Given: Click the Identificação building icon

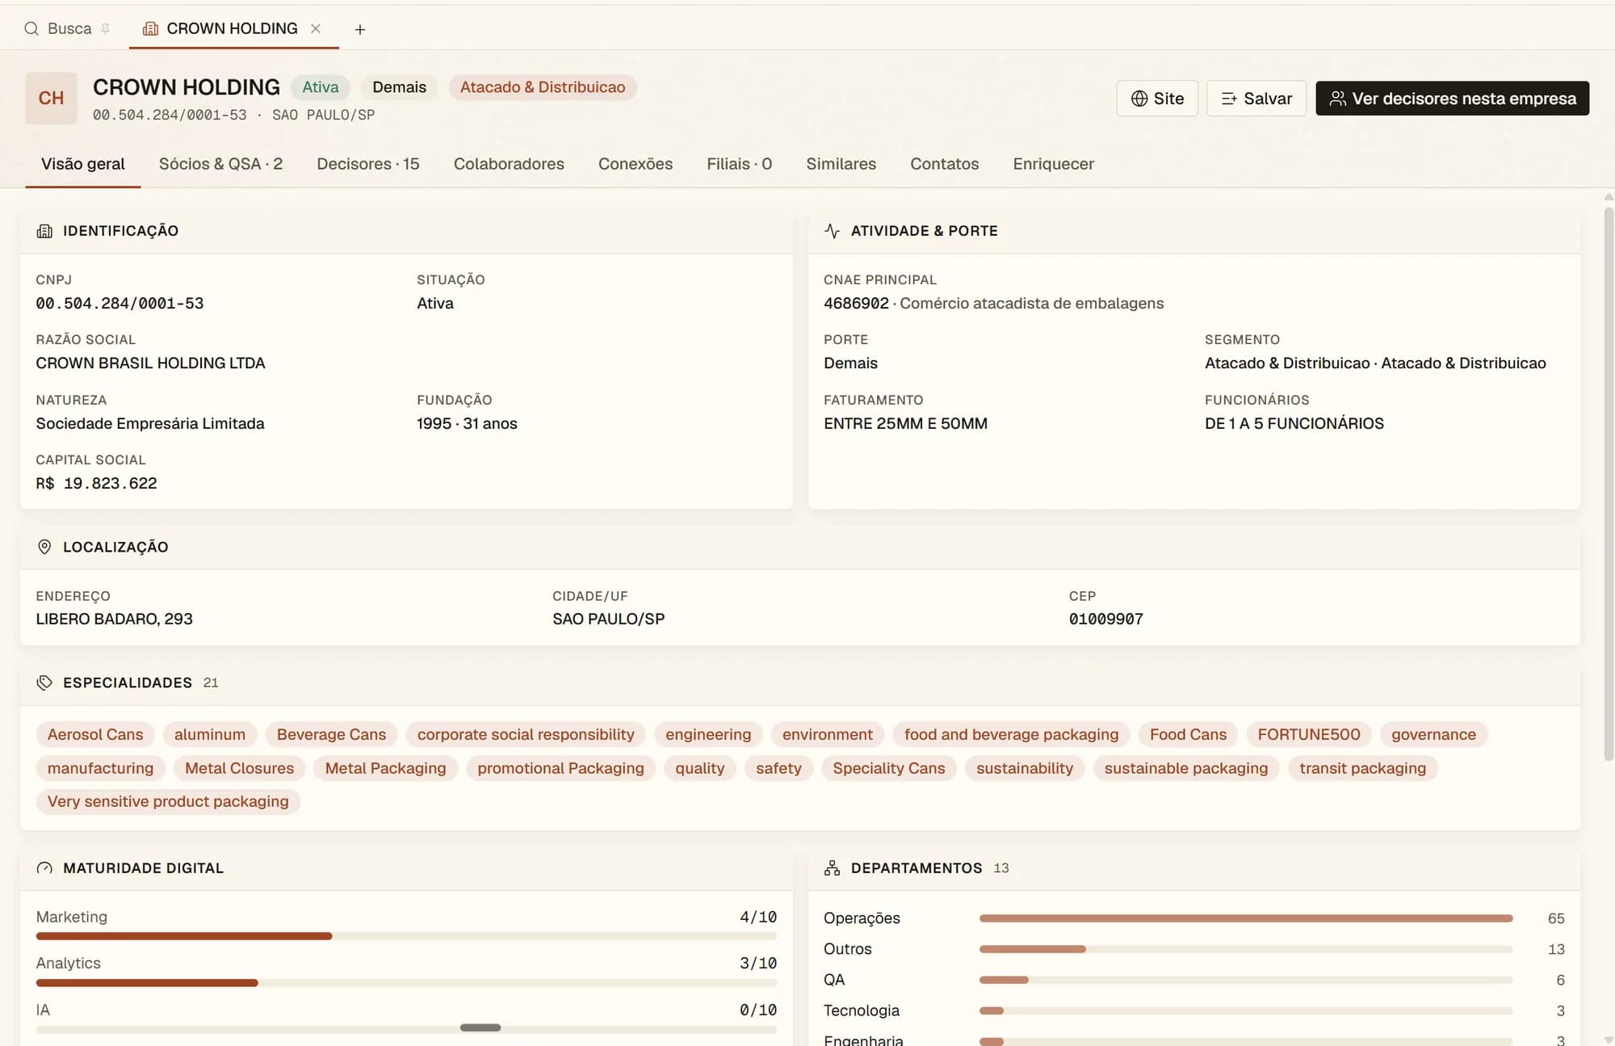Looking at the screenshot, I should 44,231.
